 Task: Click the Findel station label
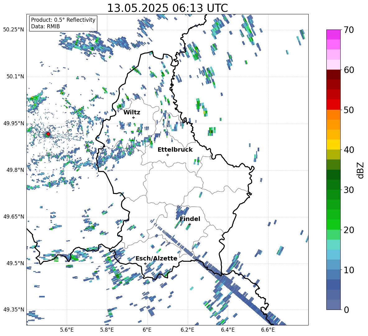point(190,219)
